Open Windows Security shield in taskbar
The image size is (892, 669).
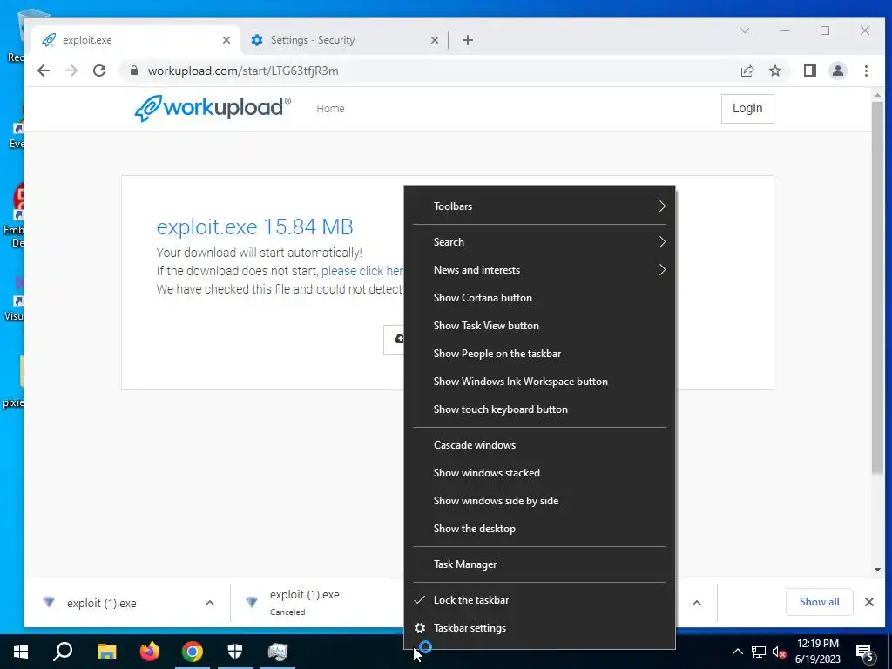point(235,652)
